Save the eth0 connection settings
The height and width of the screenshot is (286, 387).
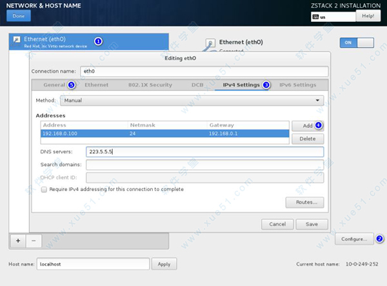(x=312, y=224)
